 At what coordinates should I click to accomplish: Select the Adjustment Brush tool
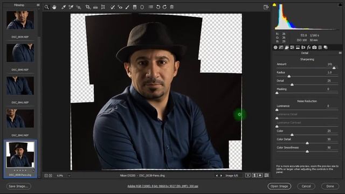127,7
